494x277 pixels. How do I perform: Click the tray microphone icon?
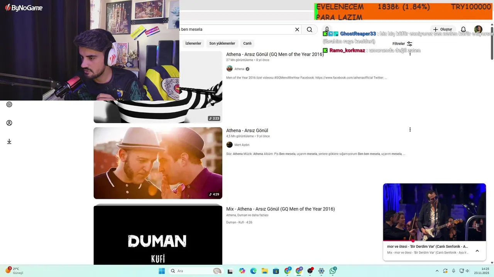pos(453,271)
